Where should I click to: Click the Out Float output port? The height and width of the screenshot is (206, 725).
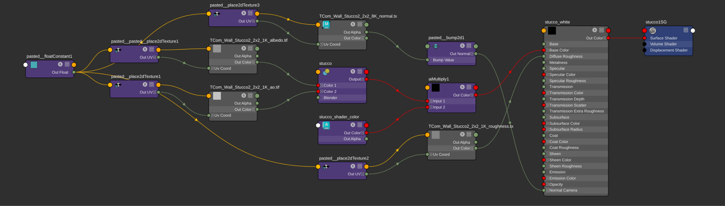click(x=74, y=72)
